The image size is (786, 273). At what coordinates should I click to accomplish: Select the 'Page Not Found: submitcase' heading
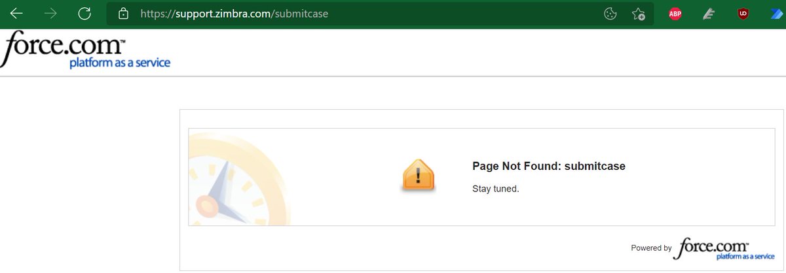(549, 166)
